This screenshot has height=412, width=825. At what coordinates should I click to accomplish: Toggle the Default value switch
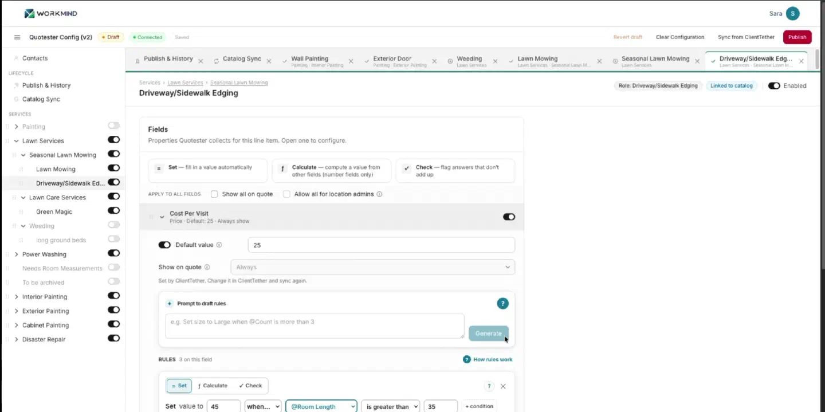pyautogui.click(x=164, y=245)
